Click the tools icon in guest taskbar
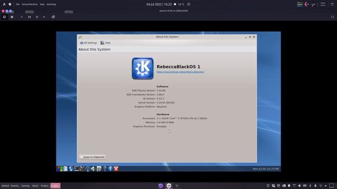Image resolution: width=337 pixels, height=189 pixels. click(82, 169)
